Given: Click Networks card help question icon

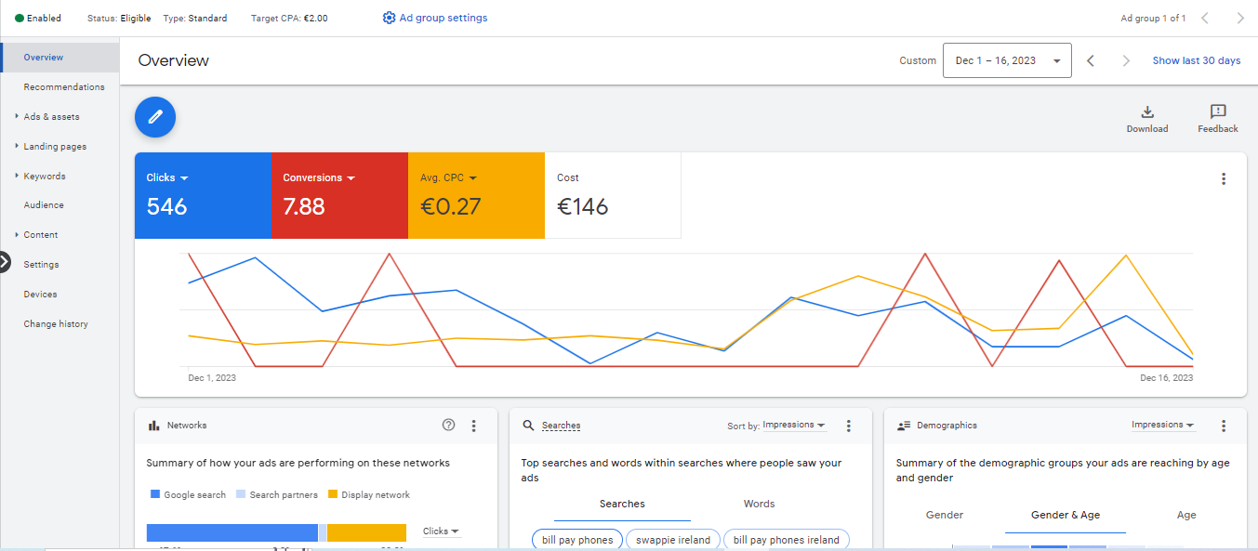Looking at the screenshot, I should point(449,426).
